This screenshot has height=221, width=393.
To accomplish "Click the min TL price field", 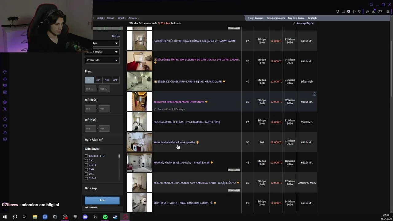I will point(91,89).
